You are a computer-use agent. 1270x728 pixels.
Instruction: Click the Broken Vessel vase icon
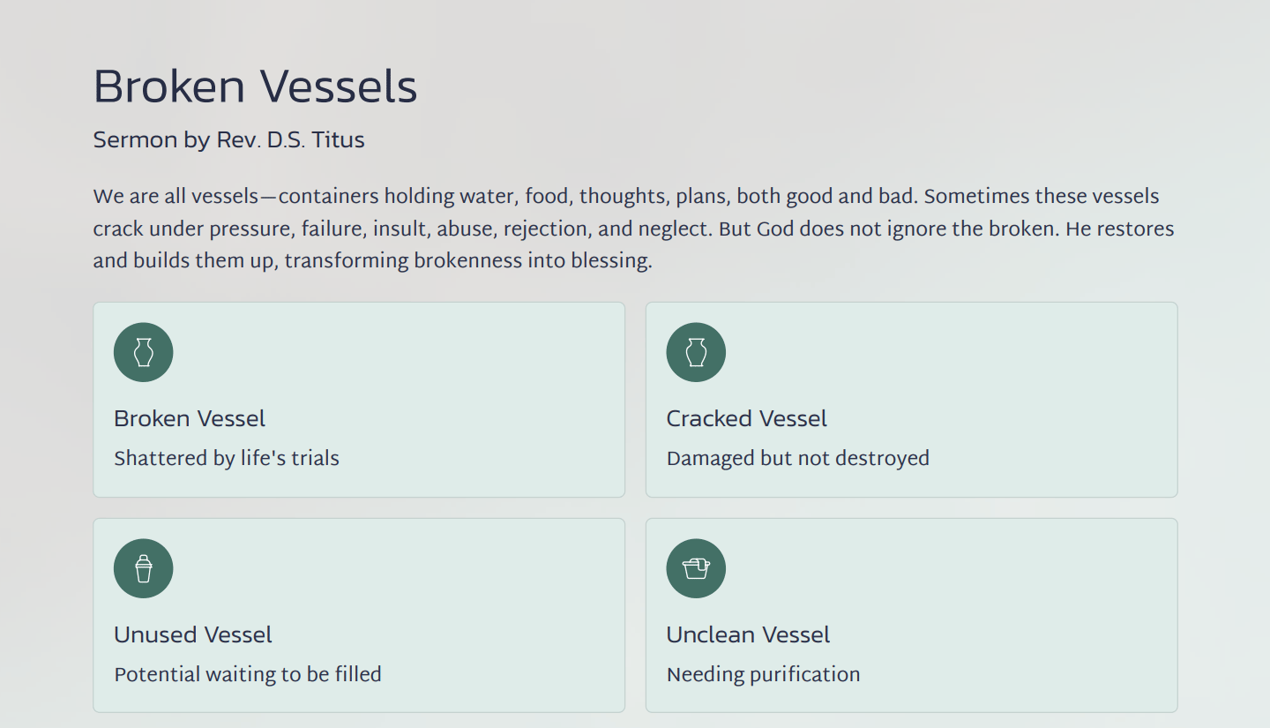pyautogui.click(x=144, y=352)
